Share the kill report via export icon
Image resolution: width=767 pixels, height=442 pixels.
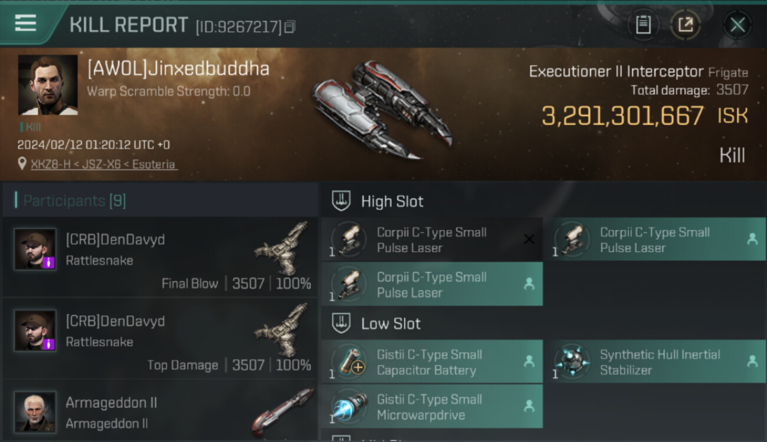point(686,25)
